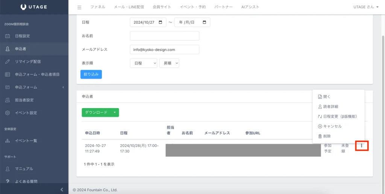Open 申込フォーム・申込者項目 in the sidebar
The image size is (385, 194).
(34, 74)
